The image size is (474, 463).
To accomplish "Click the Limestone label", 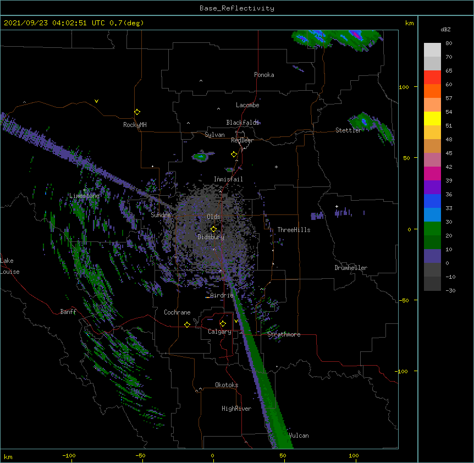I will pos(84,196).
